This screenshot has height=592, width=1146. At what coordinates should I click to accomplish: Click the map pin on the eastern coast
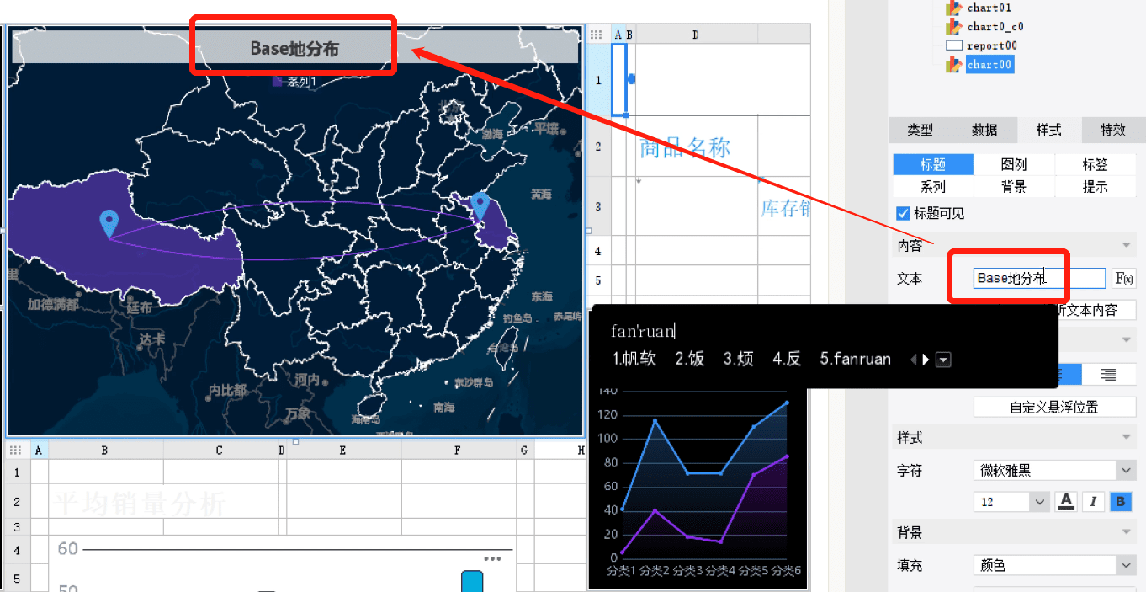coord(480,205)
